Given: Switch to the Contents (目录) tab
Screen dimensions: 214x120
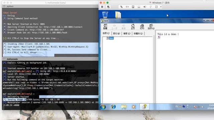Looking at the screenshot, I should point(106,33).
